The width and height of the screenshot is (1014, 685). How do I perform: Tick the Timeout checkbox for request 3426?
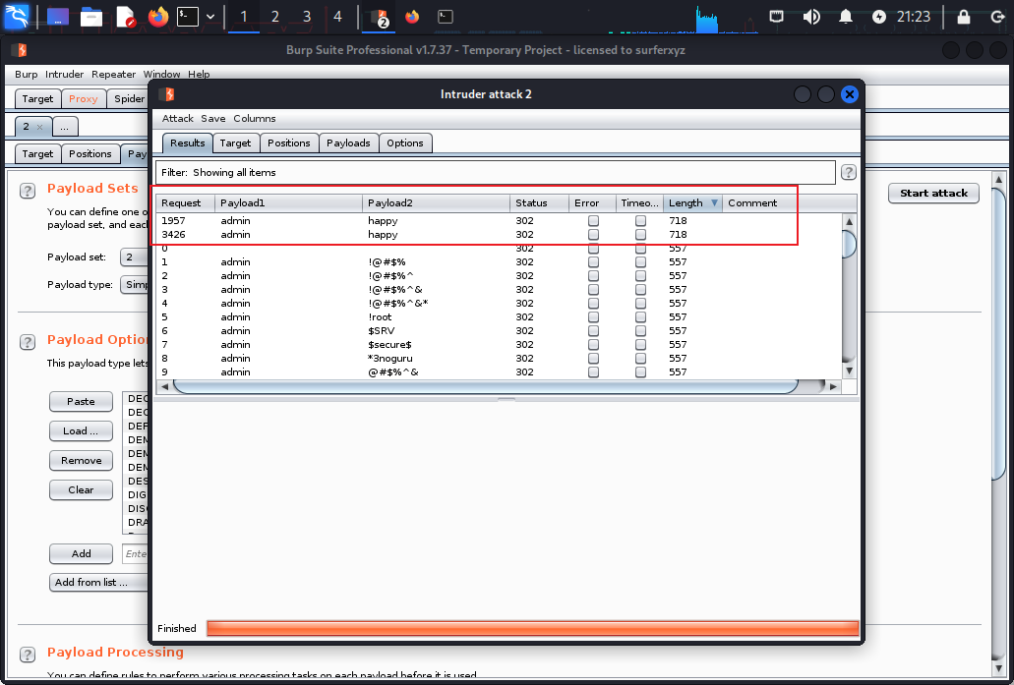pyautogui.click(x=640, y=235)
